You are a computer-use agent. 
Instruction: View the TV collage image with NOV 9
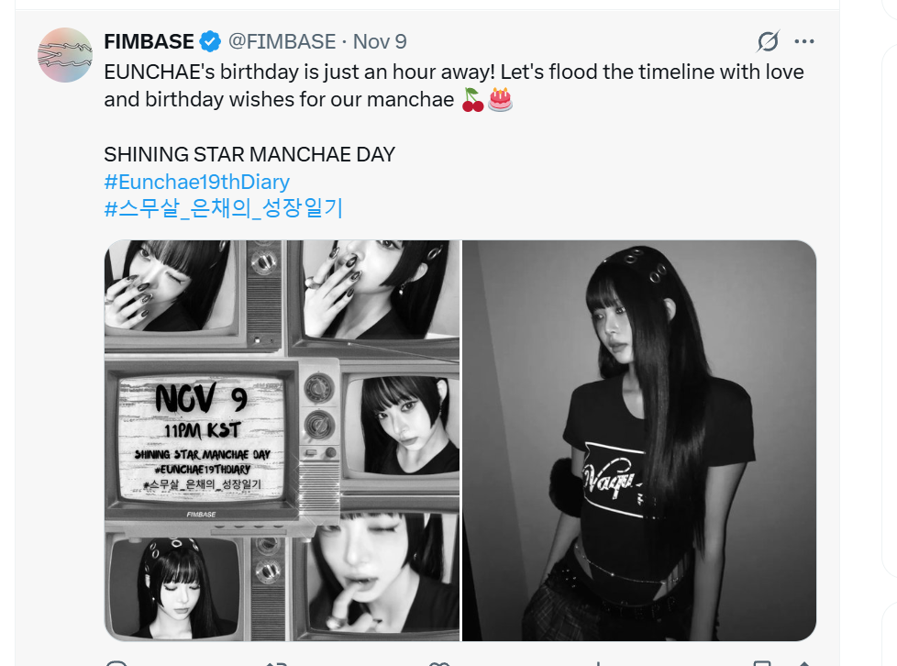click(x=282, y=440)
